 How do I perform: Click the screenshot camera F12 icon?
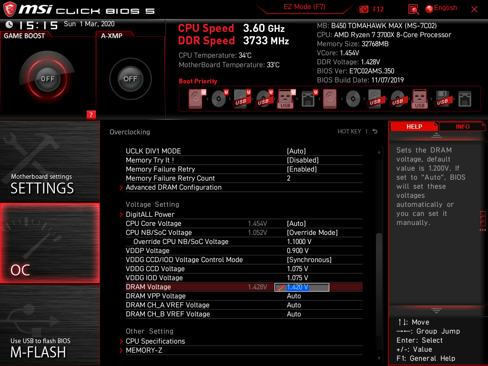point(364,9)
